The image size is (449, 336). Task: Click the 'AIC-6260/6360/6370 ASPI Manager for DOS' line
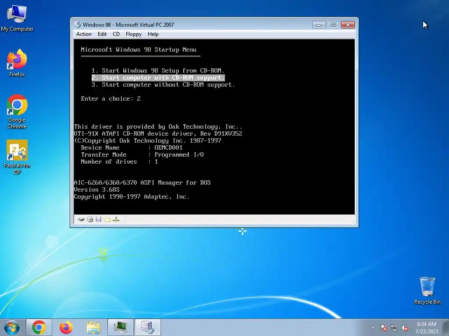point(143,182)
